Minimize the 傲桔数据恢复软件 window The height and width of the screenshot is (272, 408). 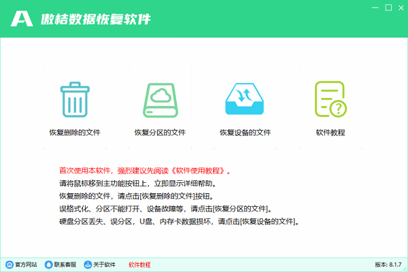[x=374, y=7]
